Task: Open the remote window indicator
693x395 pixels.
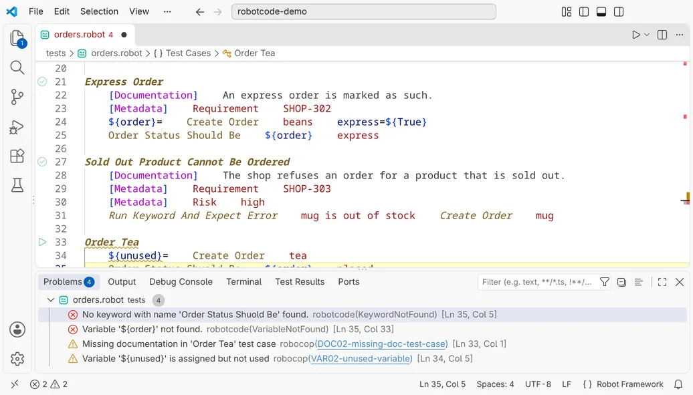Action: (15, 384)
